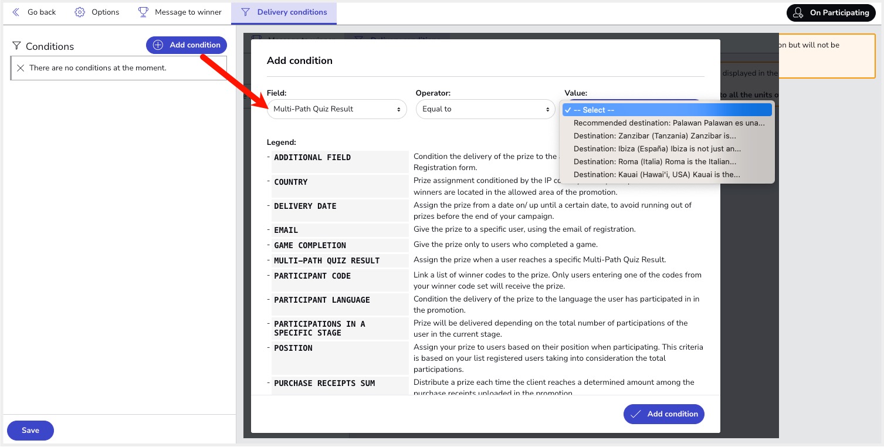Click the trophy icon for Message to winner
The width and height of the screenshot is (884, 447).
[x=143, y=12]
